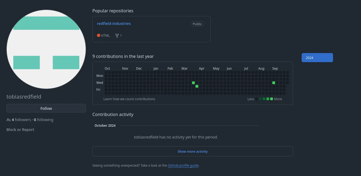
Task: Click an empty contribution cell in the Jan column
Action: click(x=156, y=79)
